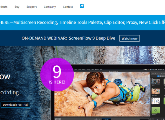Screen dimensions: 165x120
Task: Open the Help menu in ScreenFlow screenshot
Action: (x=101, y=70)
